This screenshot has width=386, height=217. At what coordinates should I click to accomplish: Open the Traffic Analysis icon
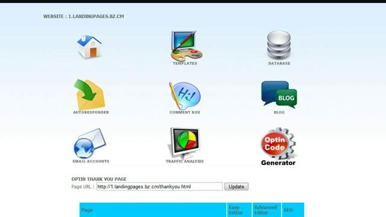tap(185, 143)
